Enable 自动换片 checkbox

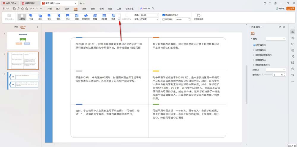tap(164, 19)
